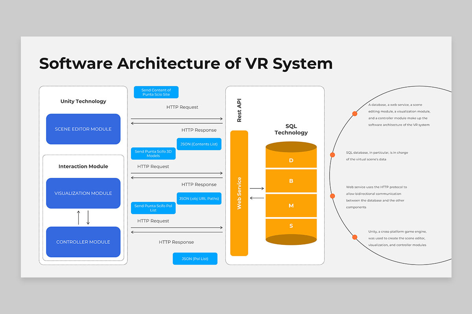Click the paragraph starting 'A database, a web service'
Screen dimensions: 472x314
pyautogui.click(x=400, y=115)
